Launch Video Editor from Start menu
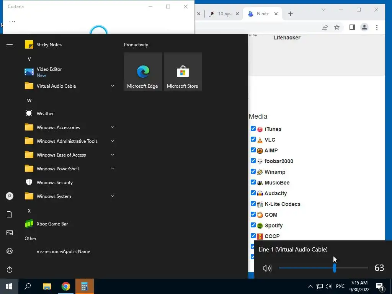This screenshot has height=294, width=392. click(x=70, y=72)
